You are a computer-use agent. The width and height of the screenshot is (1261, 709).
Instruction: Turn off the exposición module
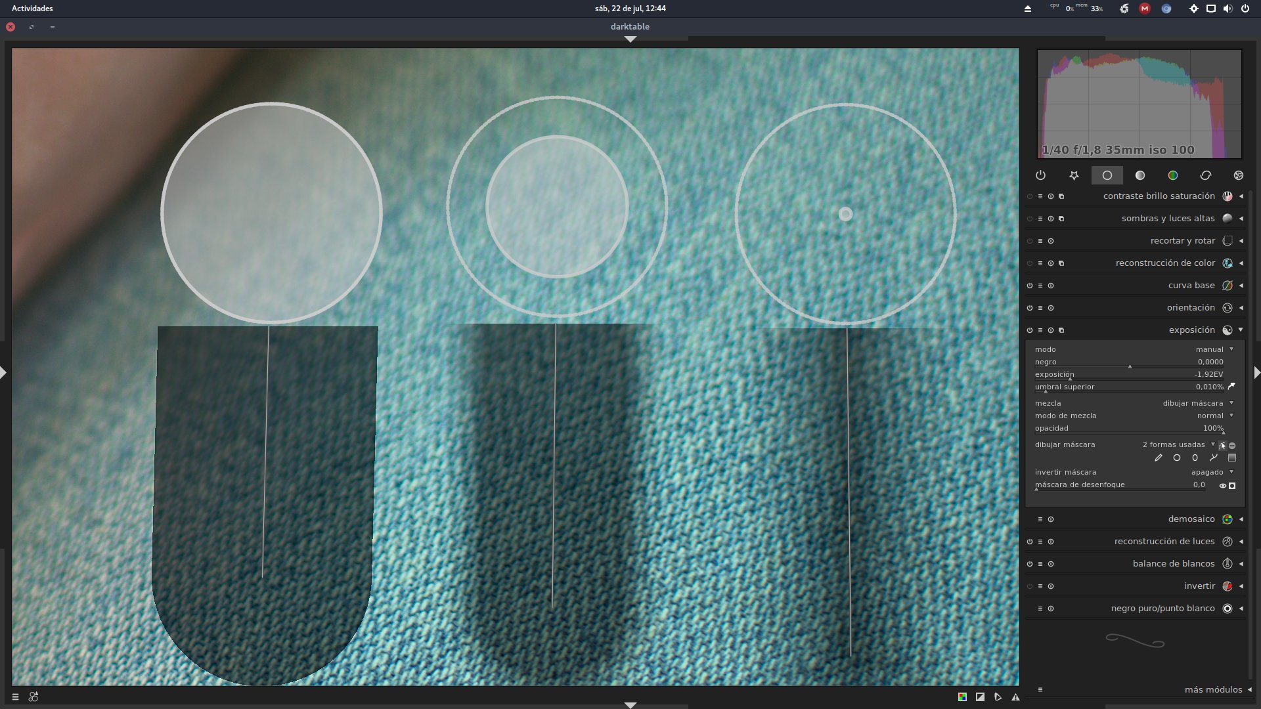coord(1030,330)
